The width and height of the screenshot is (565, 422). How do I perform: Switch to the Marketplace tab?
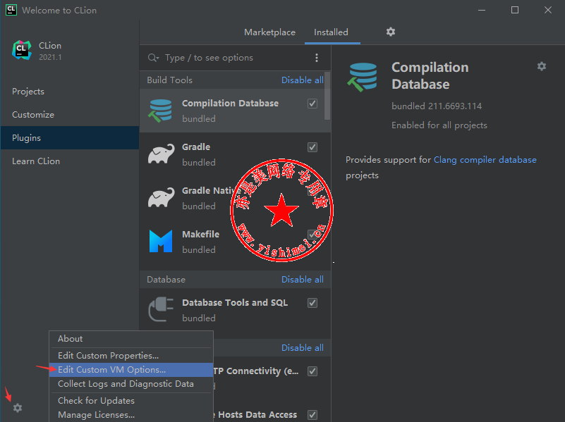coord(269,32)
